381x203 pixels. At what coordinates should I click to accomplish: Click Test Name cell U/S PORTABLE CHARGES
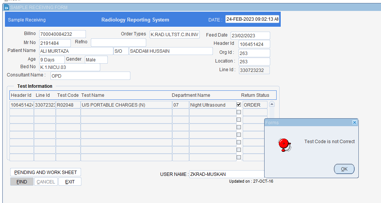(126, 105)
